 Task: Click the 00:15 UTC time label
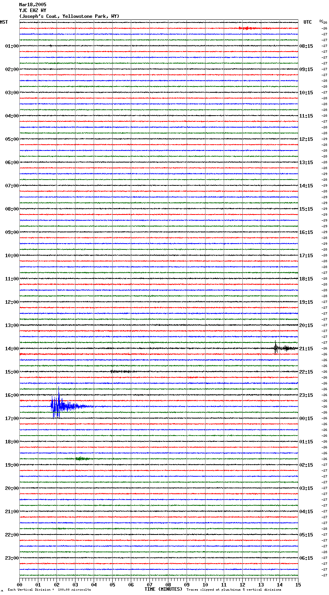(306, 419)
